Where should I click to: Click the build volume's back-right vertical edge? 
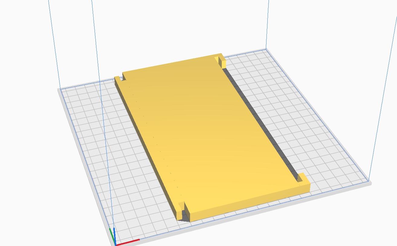coord(267,24)
